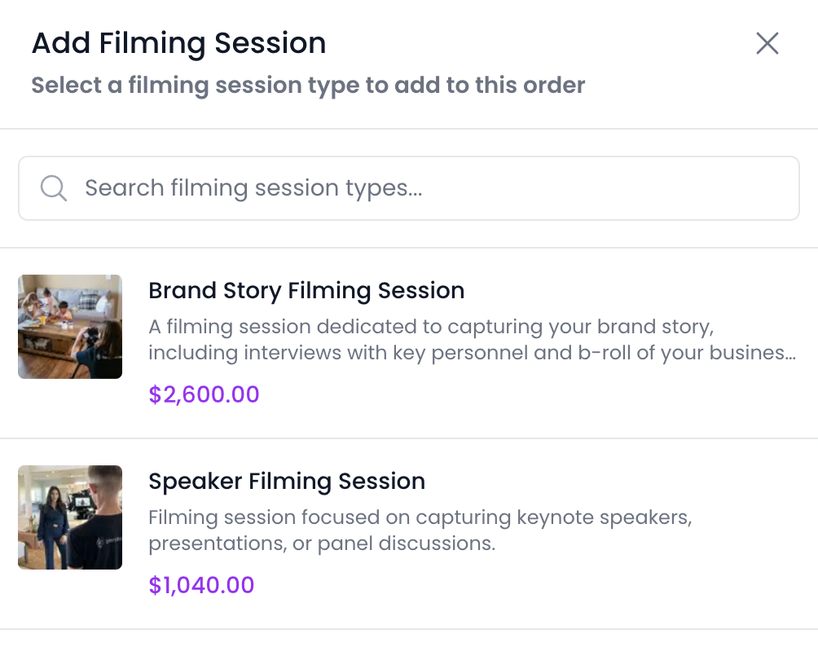This screenshot has height=647, width=818.
Task: Click the 'Search filming session types...' placeholder text
Action: [253, 188]
